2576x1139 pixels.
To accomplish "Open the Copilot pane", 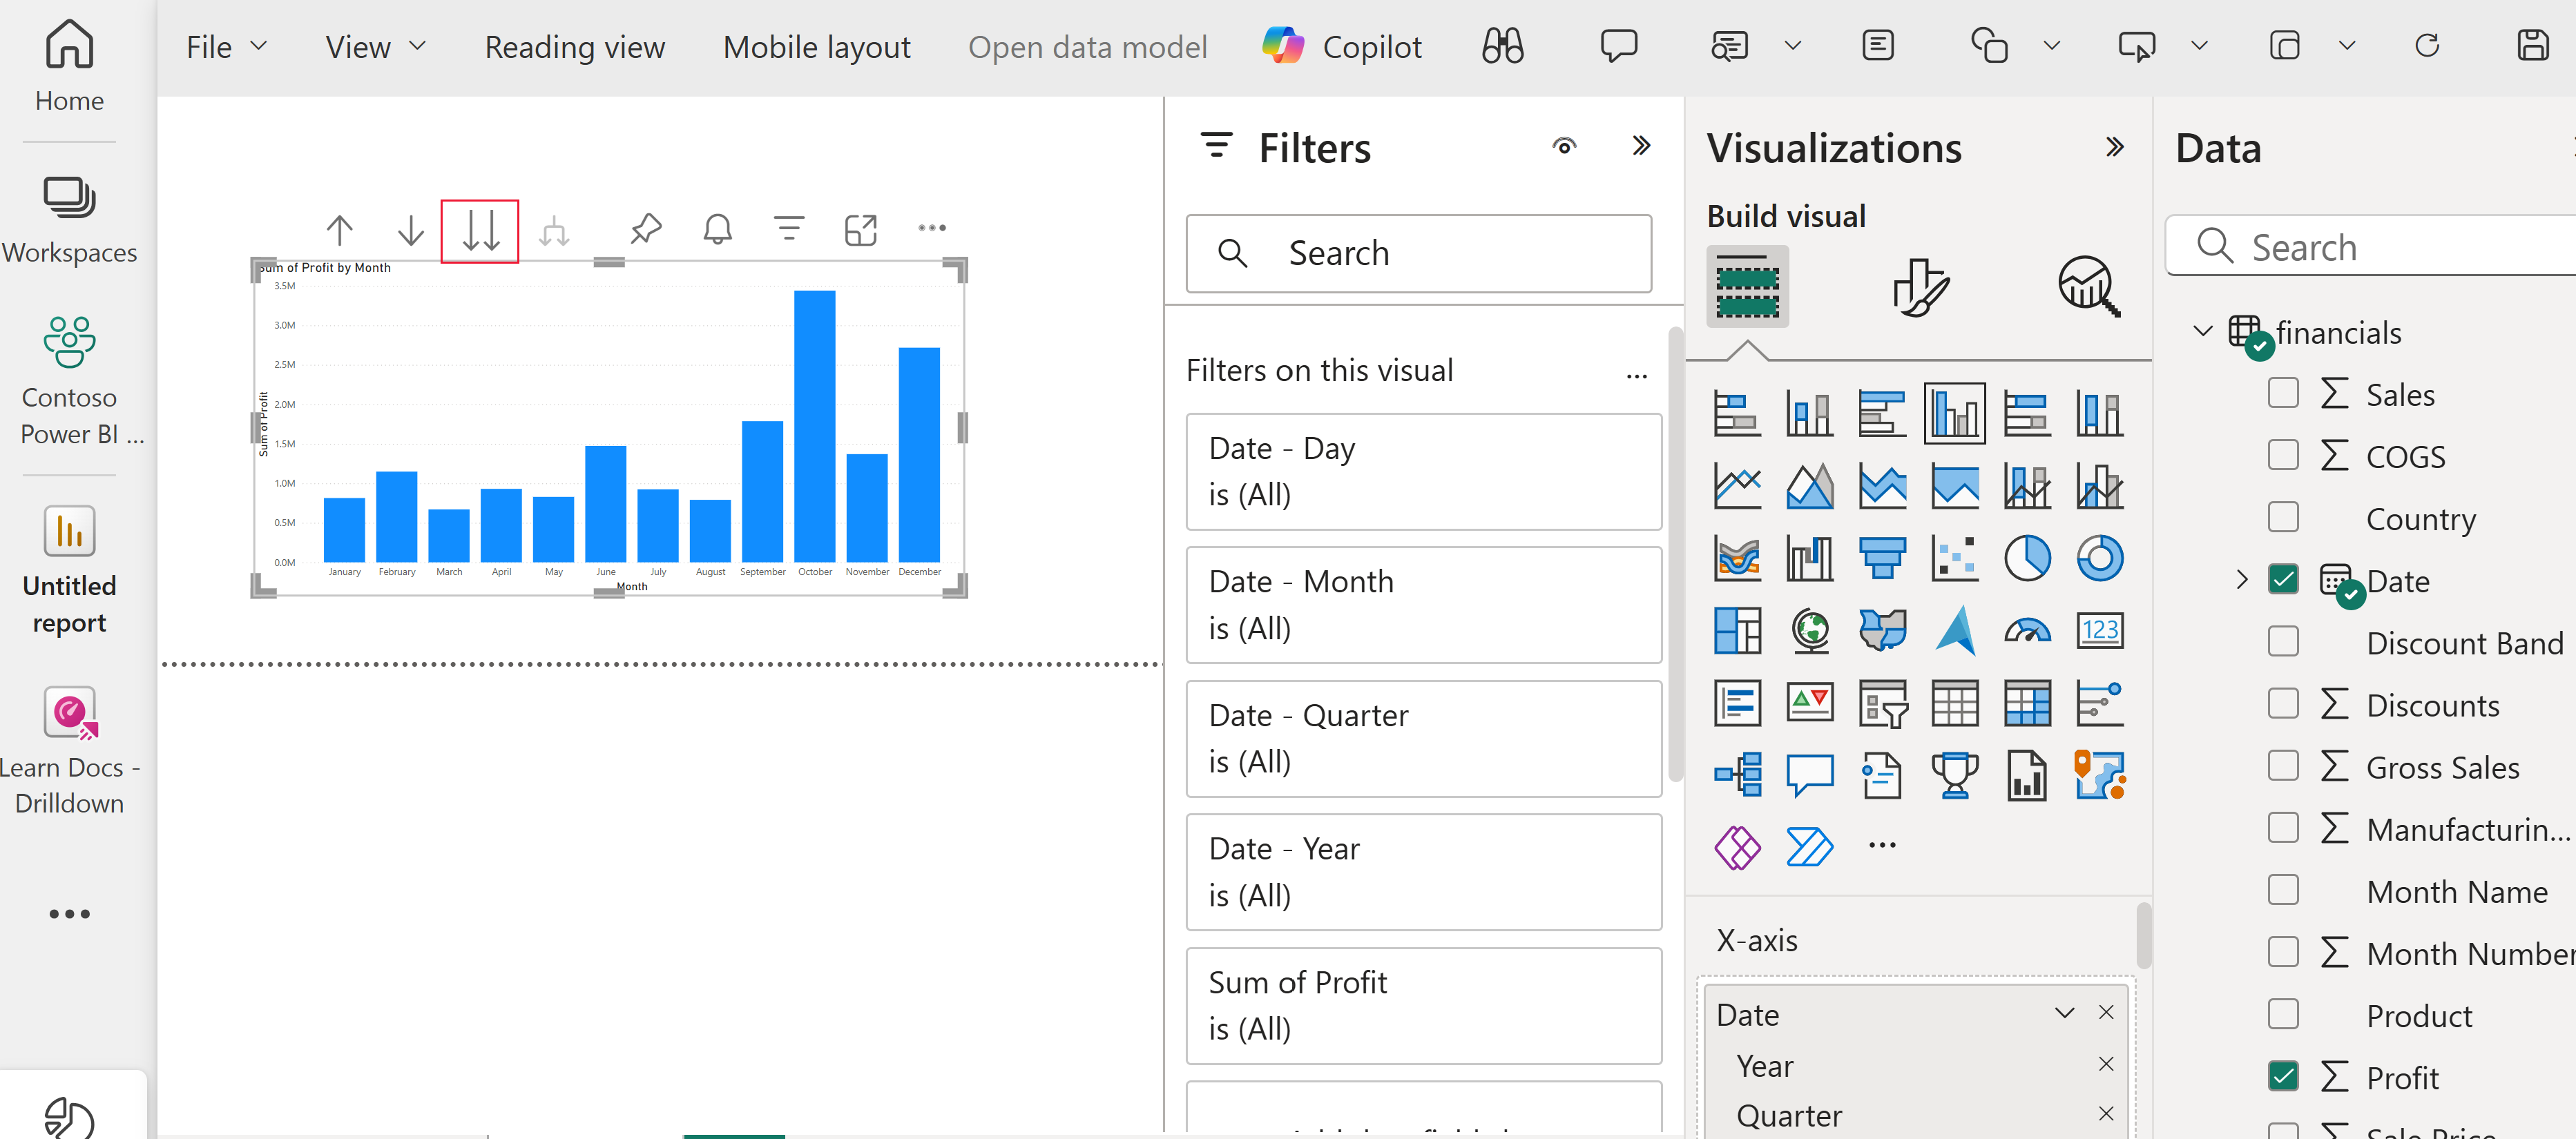I will click(1341, 46).
